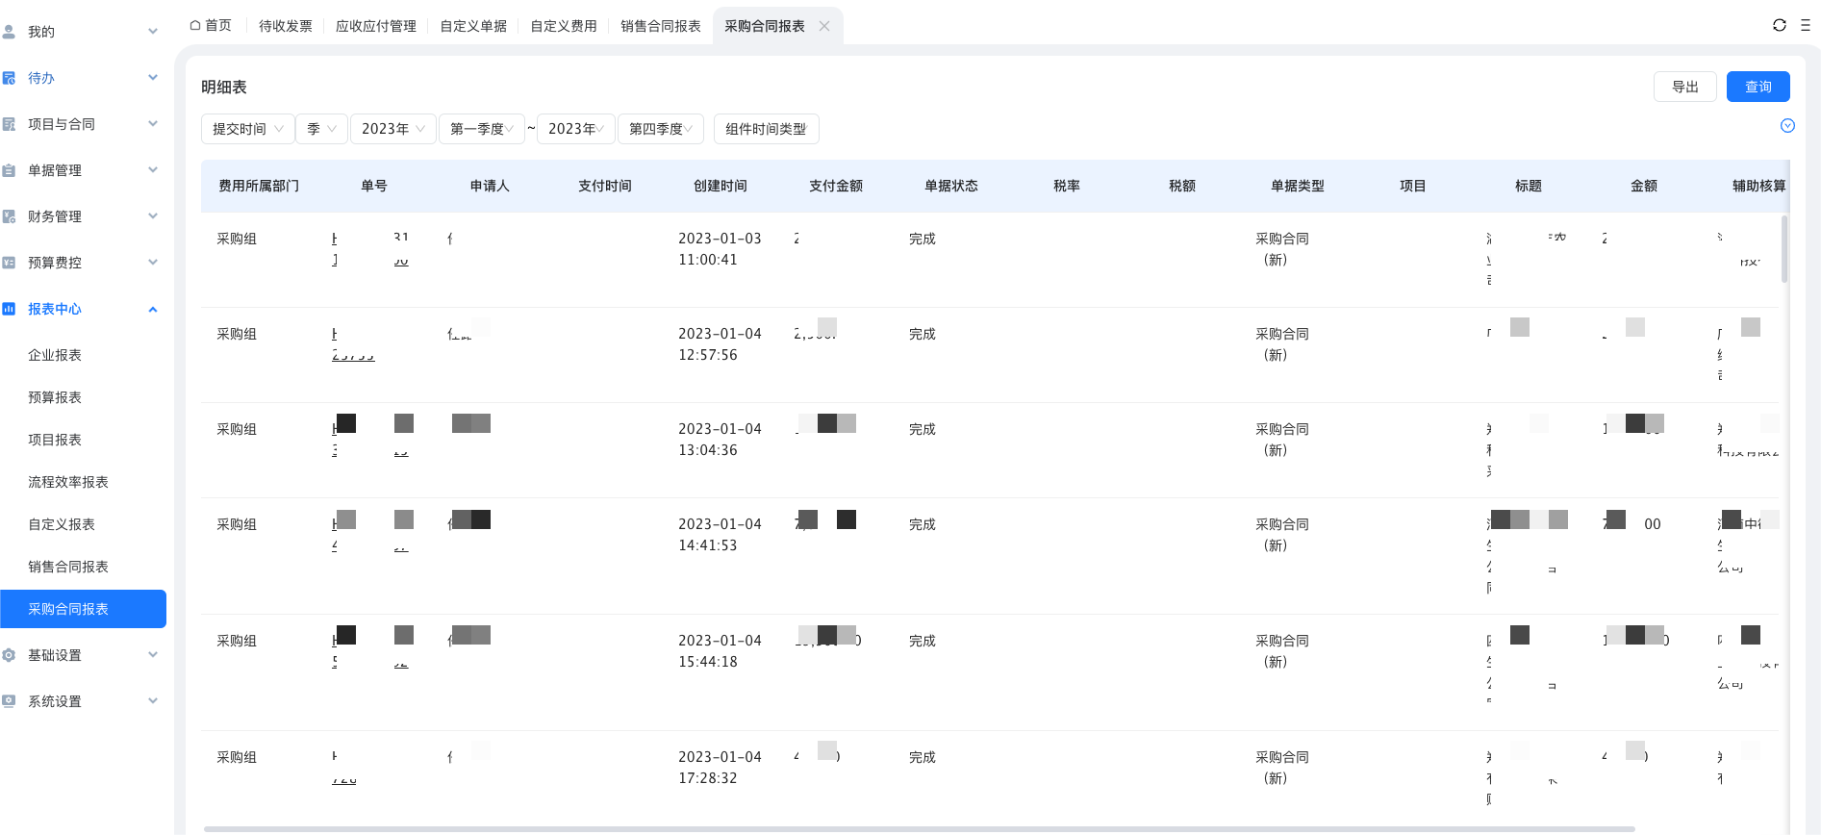Click the 首页 home tab
Image resolution: width=1821 pixels, height=835 pixels.
pos(211,26)
